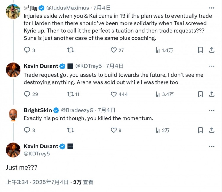View the 2万 查看 view count
222x192 pixels.
pos(83,182)
